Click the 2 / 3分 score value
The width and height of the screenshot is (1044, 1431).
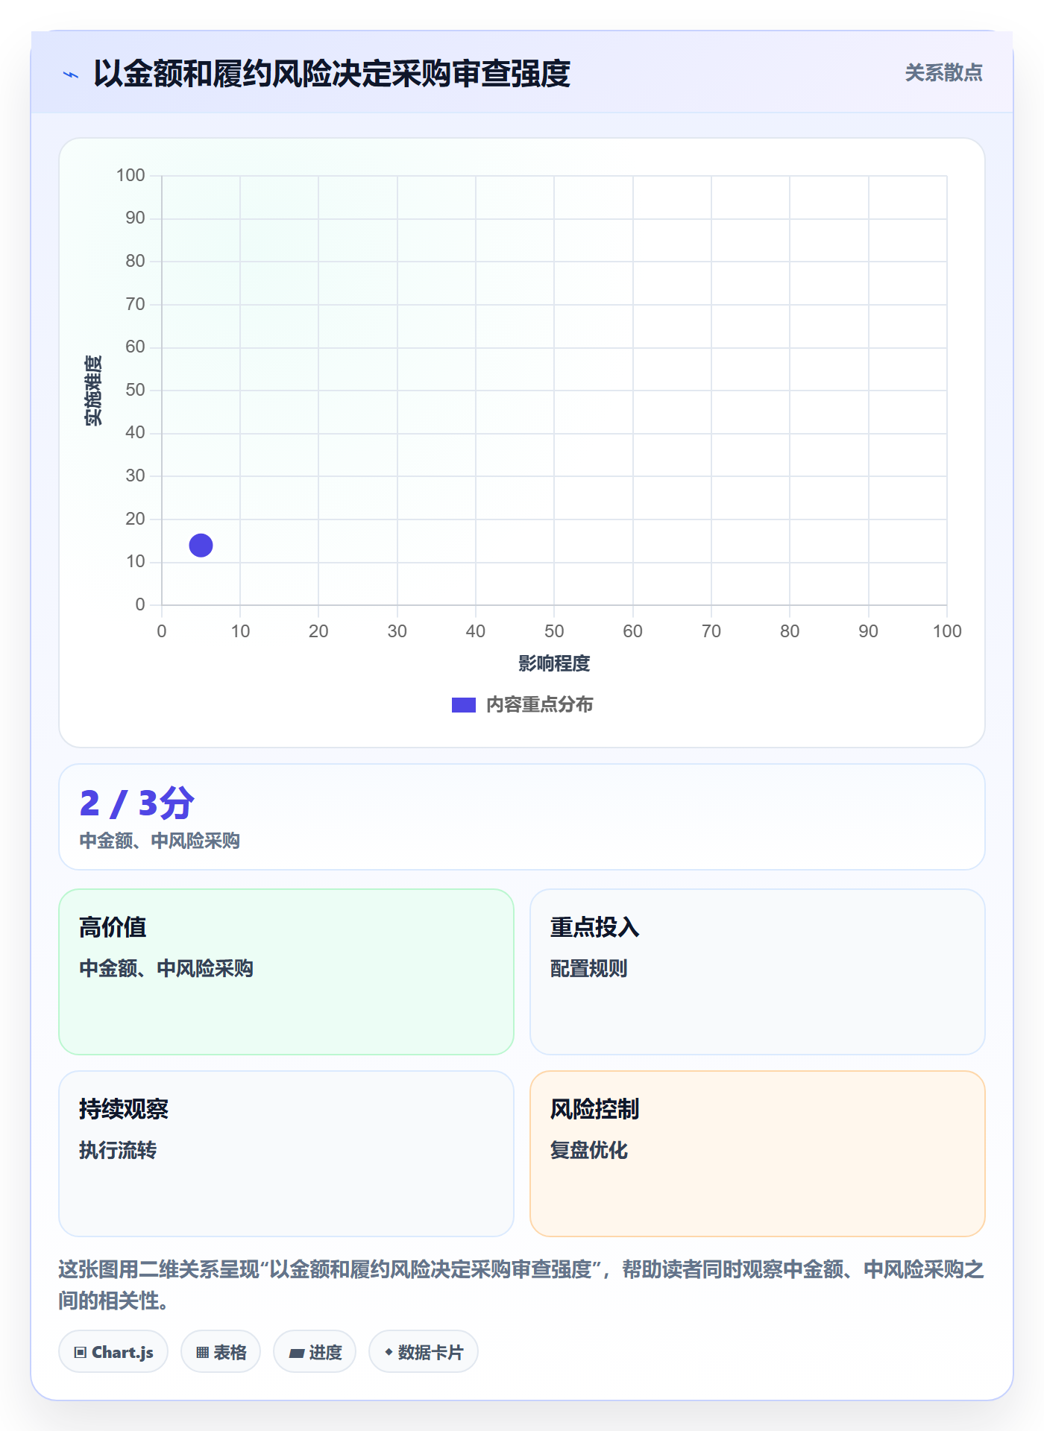point(137,803)
